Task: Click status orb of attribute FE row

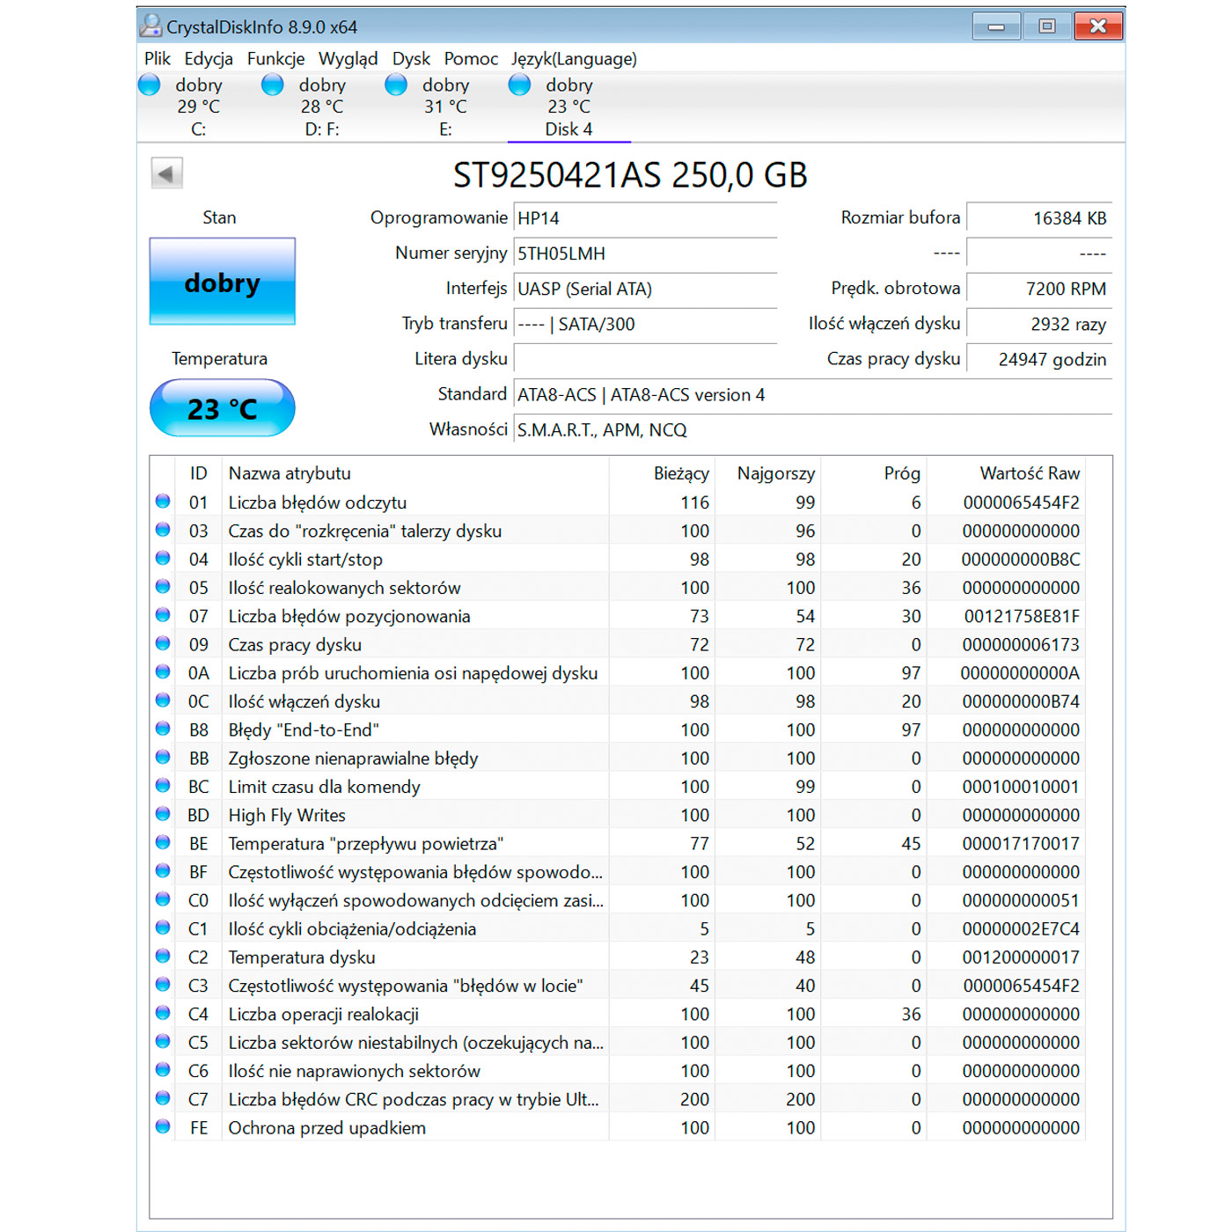Action: [x=163, y=1126]
